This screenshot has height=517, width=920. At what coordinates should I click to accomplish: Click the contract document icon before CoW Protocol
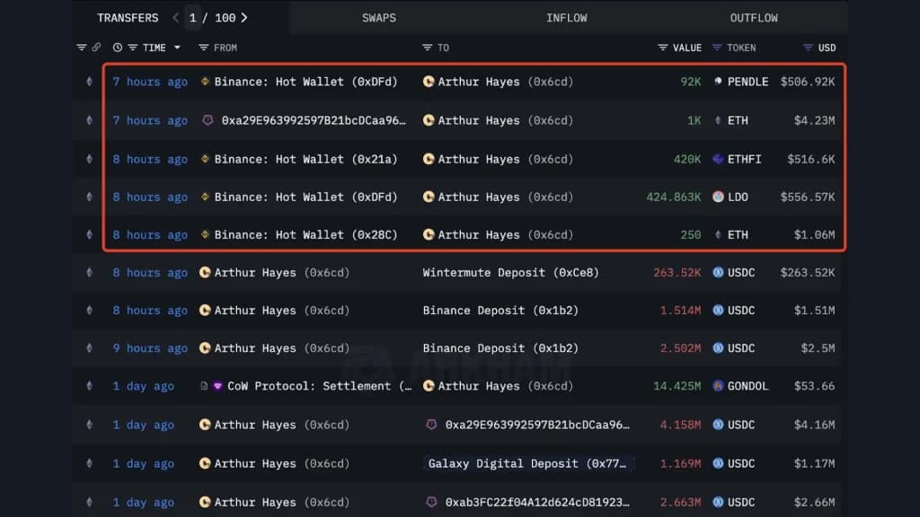[x=204, y=386]
